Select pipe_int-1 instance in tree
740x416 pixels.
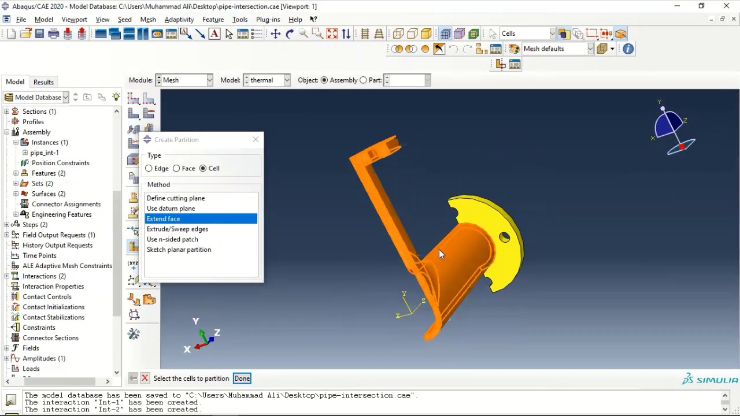[45, 153]
